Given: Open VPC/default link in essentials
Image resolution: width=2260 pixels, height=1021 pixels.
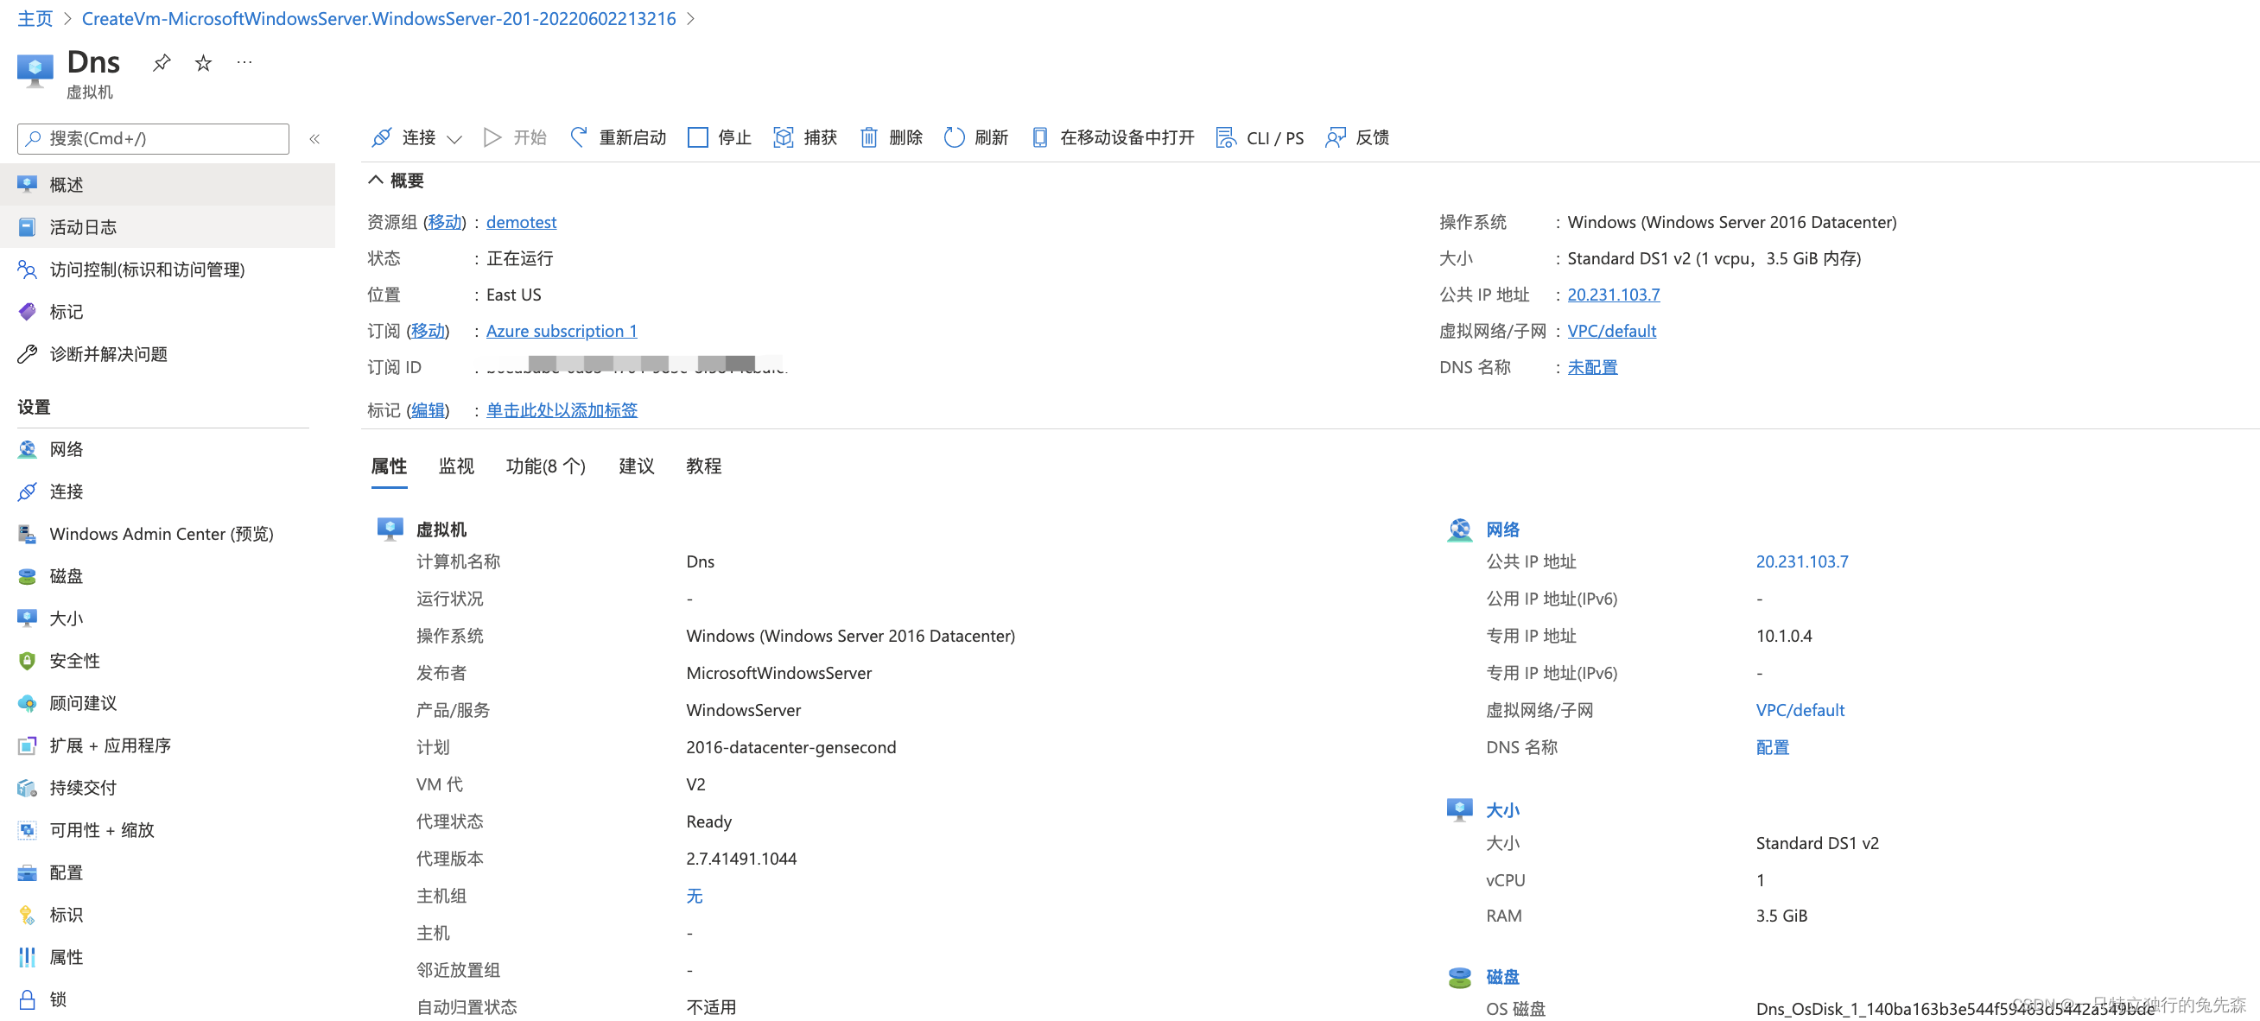Looking at the screenshot, I should point(1612,331).
